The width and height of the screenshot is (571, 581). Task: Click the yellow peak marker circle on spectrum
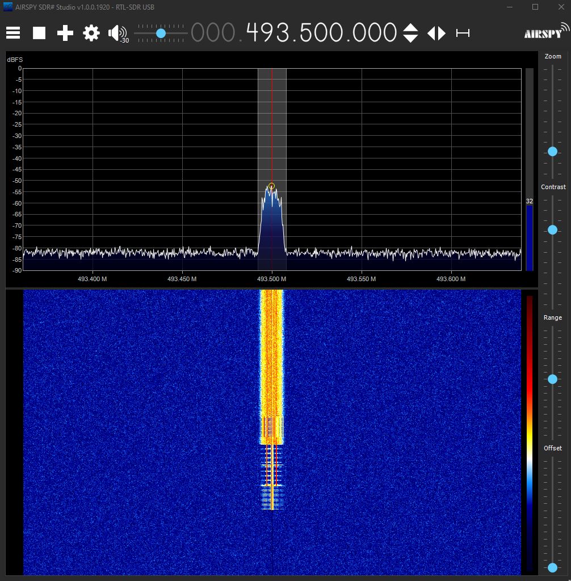[271, 186]
